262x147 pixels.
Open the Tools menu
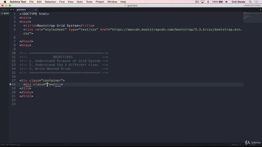[89, 2]
